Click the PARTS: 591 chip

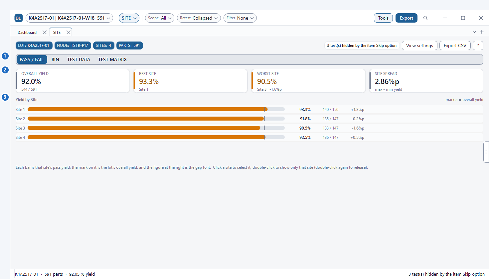pyautogui.click(x=130, y=46)
